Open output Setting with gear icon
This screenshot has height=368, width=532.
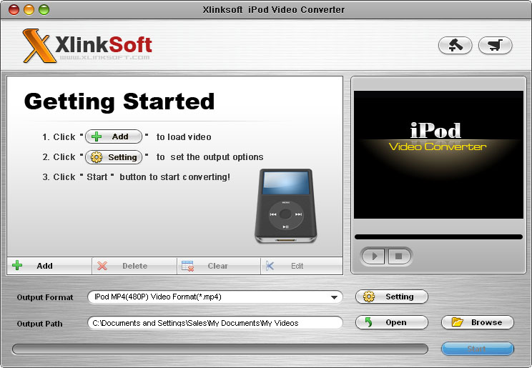[x=392, y=297]
